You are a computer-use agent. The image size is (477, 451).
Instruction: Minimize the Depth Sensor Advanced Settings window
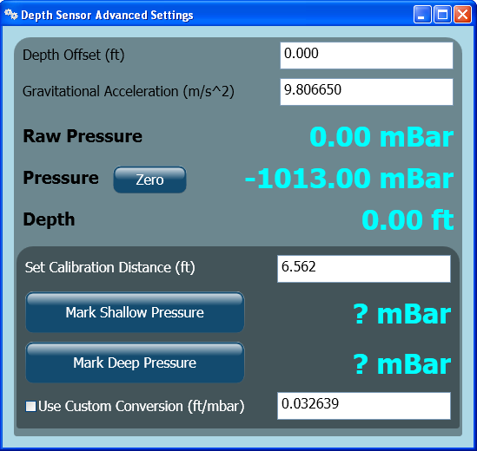tap(422, 14)
